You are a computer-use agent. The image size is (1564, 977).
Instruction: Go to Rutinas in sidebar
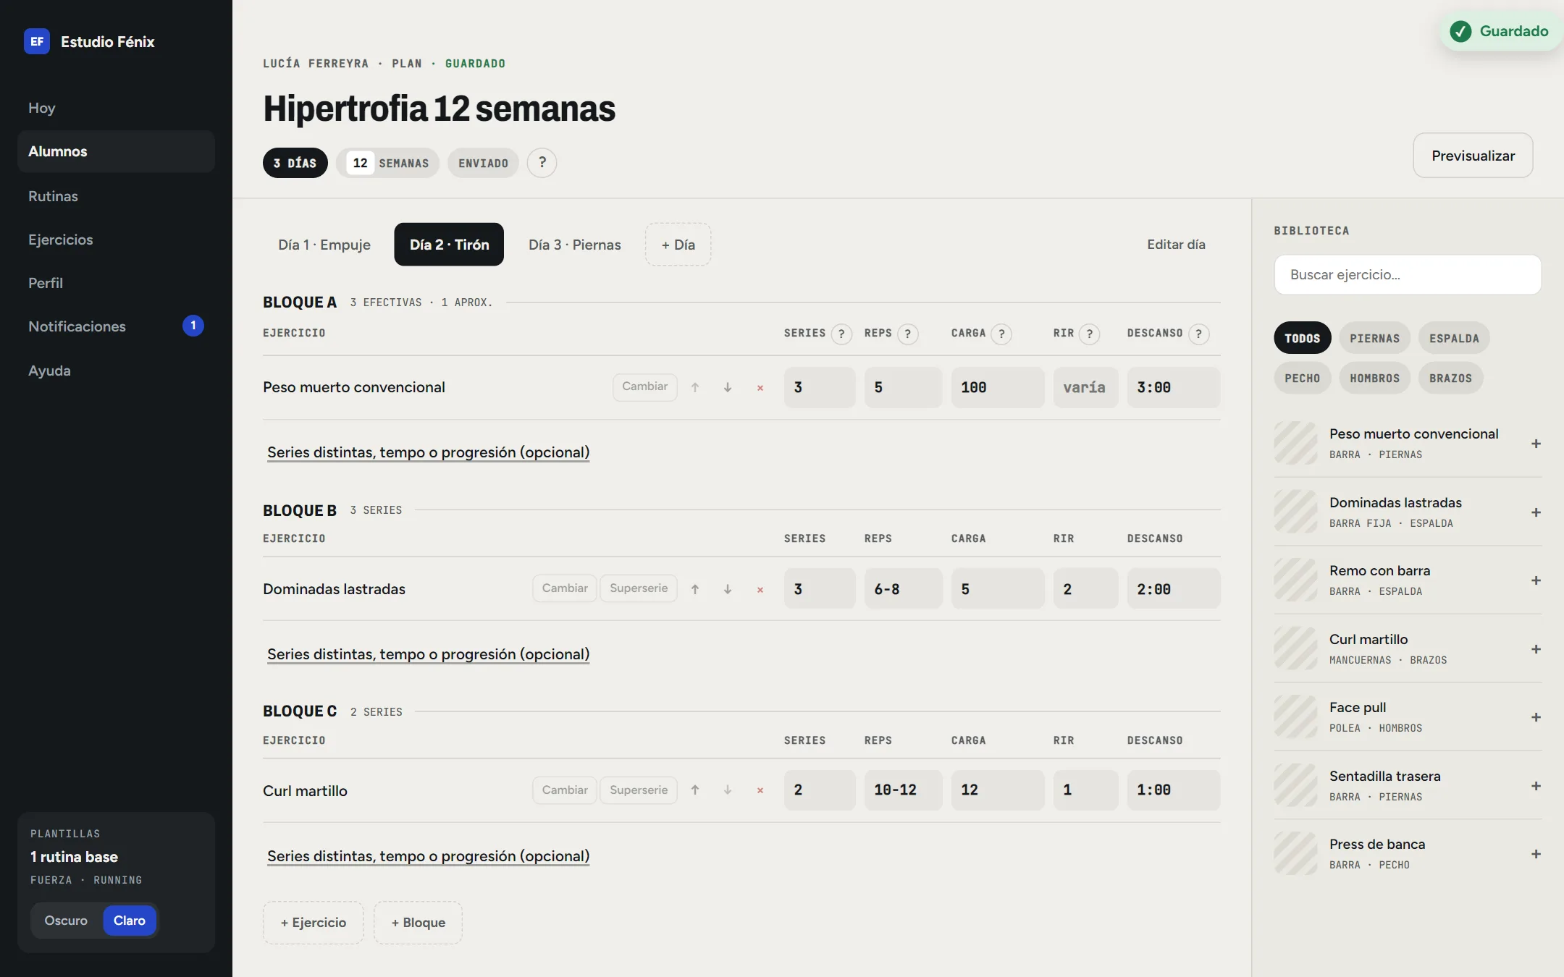click(116, 196)
